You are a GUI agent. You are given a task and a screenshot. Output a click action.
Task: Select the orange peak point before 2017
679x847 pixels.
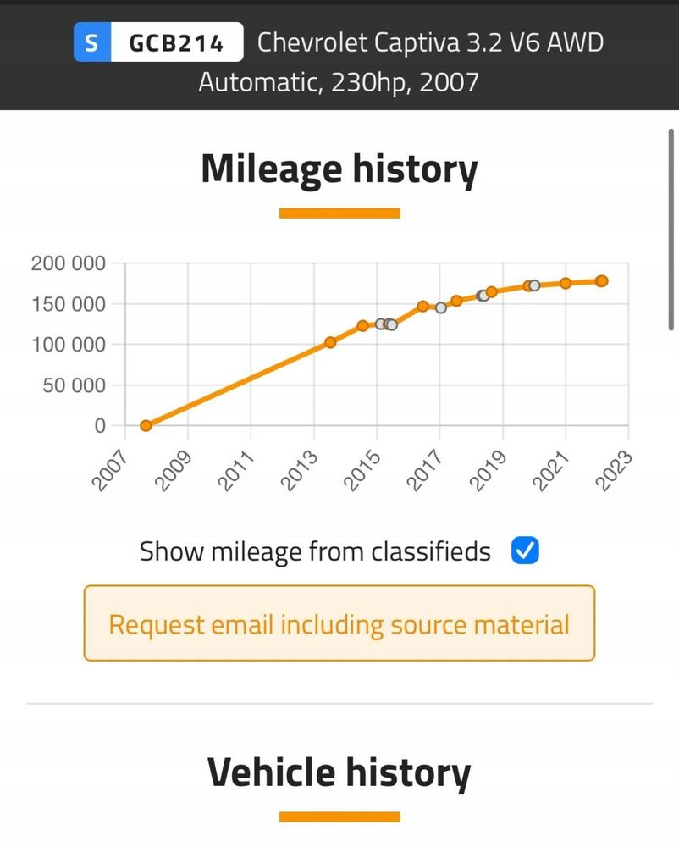pos(422,306)
